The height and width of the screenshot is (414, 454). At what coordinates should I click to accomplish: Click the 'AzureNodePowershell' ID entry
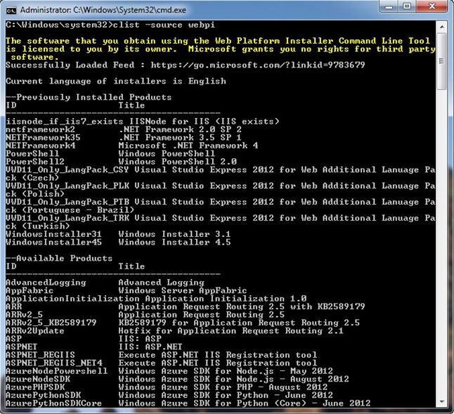56,371
